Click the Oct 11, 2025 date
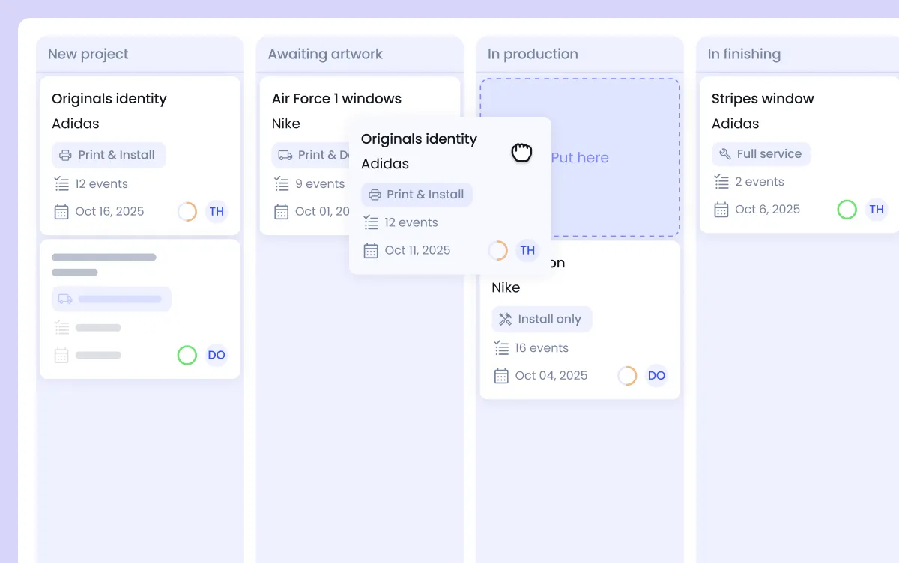Viewport: 899px width, 563px height. click(x=417, y=250)
